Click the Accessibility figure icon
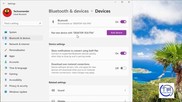The width and height of the screenshot is (182, 102). pyautogui.click(x=6, y=80)
